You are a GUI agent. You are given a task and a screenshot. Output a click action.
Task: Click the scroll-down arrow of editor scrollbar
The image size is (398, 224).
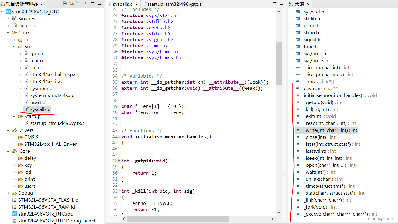click(x=279, y=212)
